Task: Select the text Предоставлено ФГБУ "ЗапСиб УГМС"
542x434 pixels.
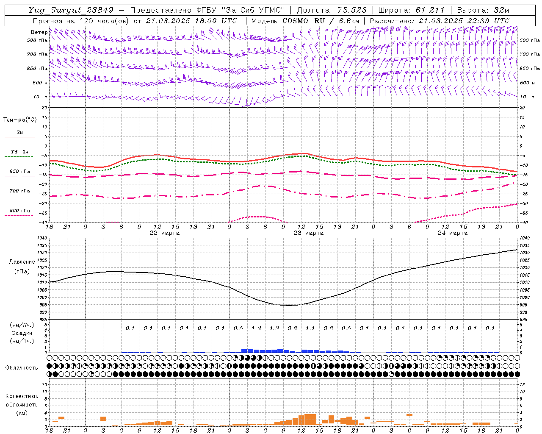Action: 207,10
